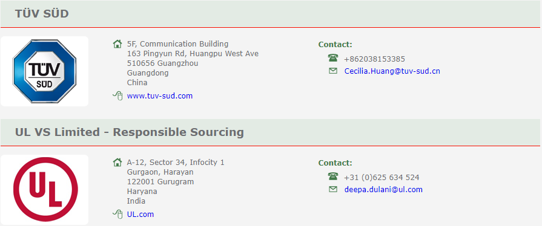Click the envelope icon beside deepa.dulani email

coord(333,189)
